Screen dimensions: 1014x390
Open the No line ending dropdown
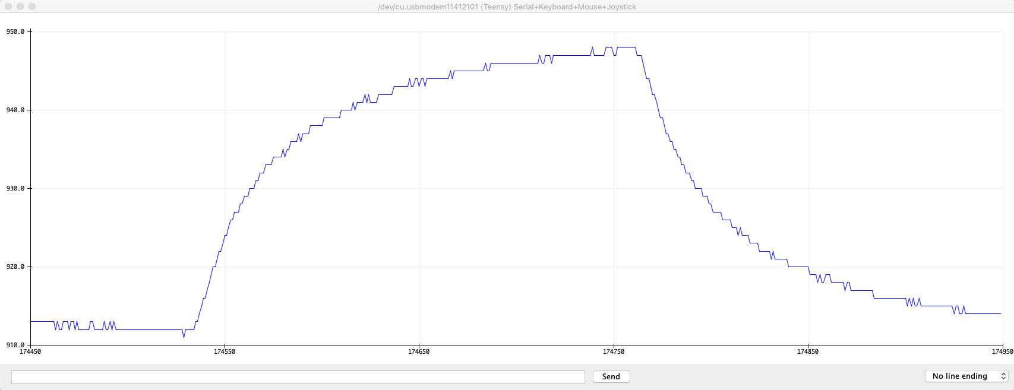(966, 376)
